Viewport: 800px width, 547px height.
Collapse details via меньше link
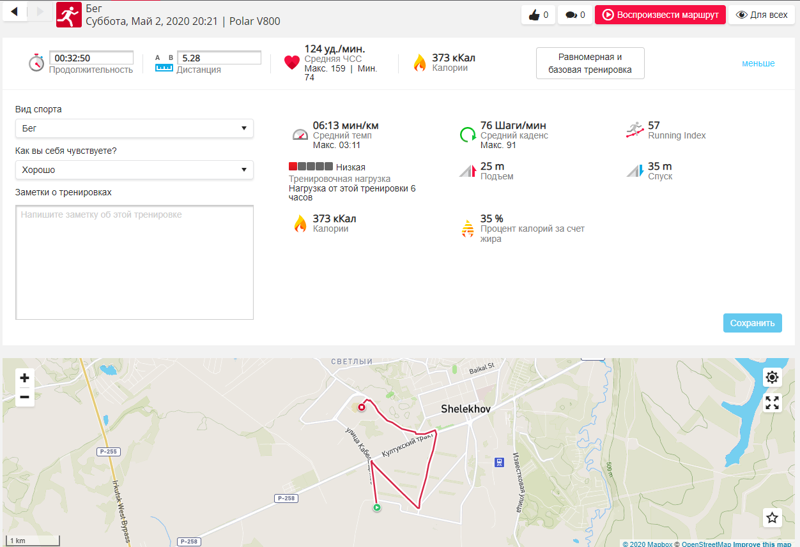coord(758,63)
